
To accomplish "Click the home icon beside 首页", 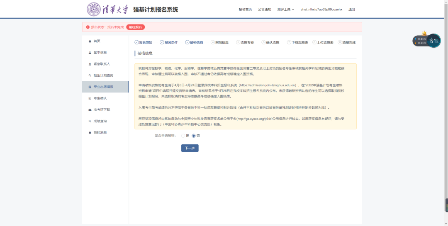I will pyautogui.click(x=90, y=41).
